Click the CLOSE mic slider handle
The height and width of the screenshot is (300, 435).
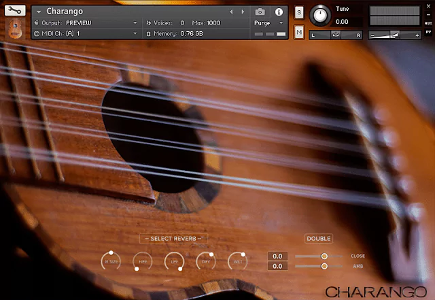point(324,256)
